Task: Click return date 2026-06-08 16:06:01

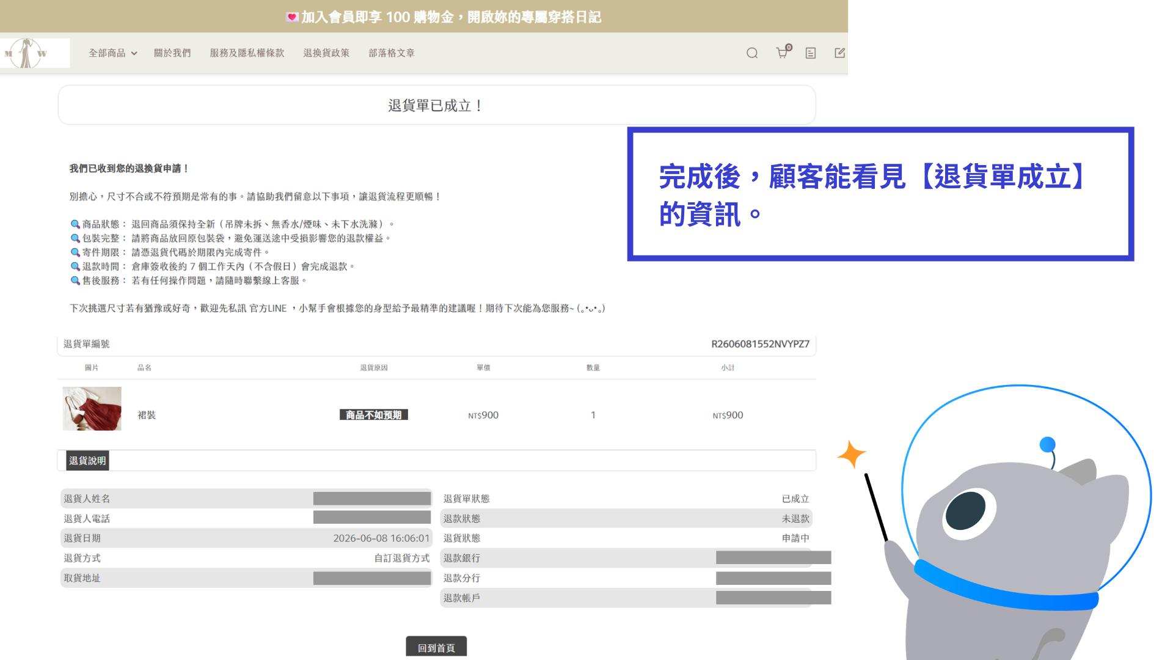Action: point(381,538)
